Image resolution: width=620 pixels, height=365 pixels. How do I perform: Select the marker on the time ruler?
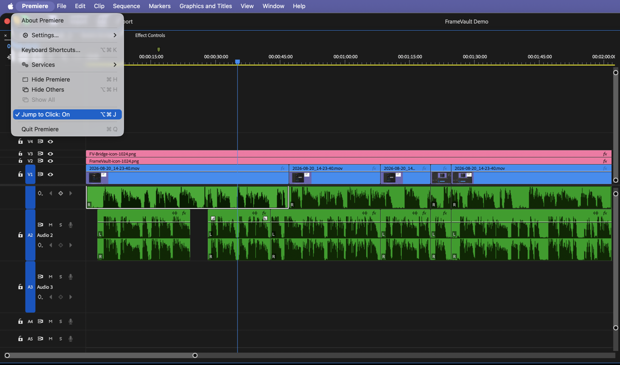tap(159, 49)
